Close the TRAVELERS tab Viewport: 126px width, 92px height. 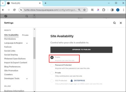[40, 3]
